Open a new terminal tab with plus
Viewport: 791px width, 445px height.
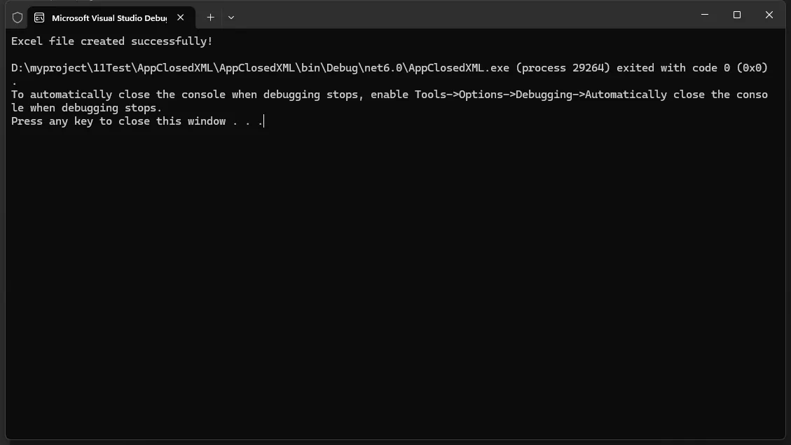tap(210, 18)
